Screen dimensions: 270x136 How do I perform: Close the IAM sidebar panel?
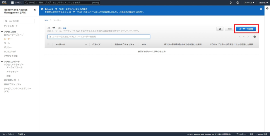pyautogui.click(x=35, y=10)
